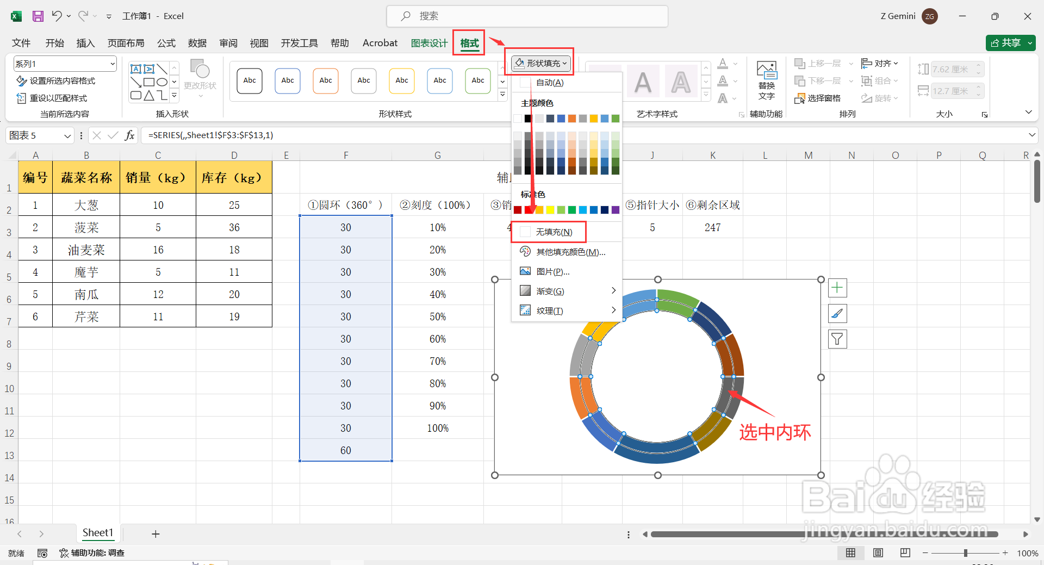
Task: Choose Picture (图片) fill option
Action: [x=567, y=271]
